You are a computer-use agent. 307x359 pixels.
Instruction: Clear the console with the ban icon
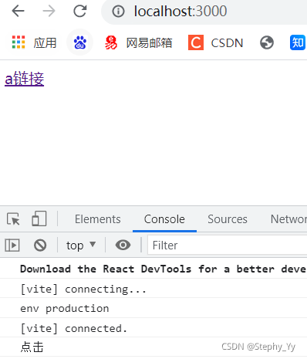(40, 245)
